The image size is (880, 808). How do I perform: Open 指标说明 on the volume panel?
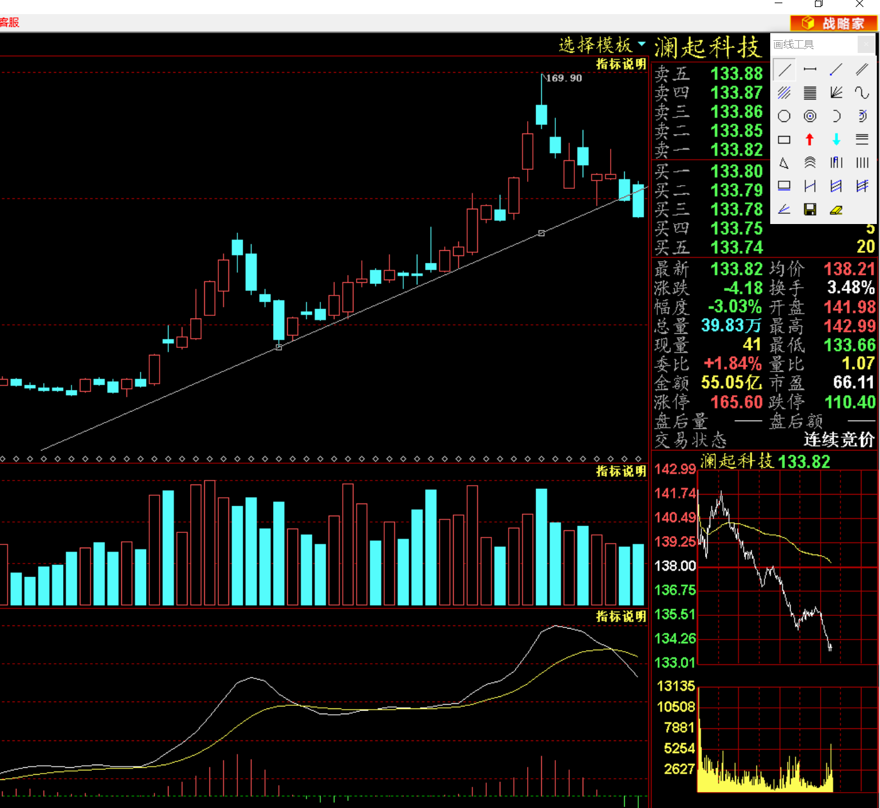coord(621,471)
